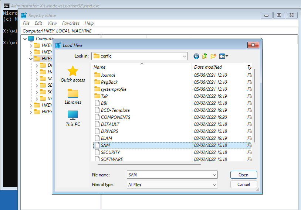Image resolution: width=301 pixels, height=210 pixels.
Task: Click the cmd.exe window title icon
Action: (7, 6)
